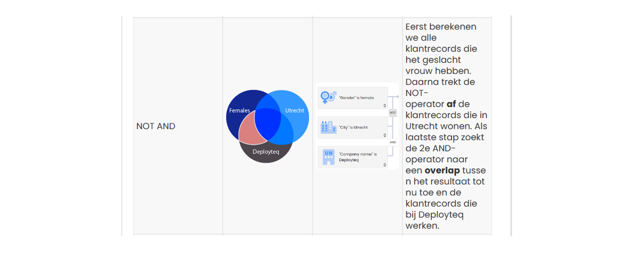Viewport: 637px width, 255px height.
Task: Click the count under Gender condition
Action: coord(384,106)
